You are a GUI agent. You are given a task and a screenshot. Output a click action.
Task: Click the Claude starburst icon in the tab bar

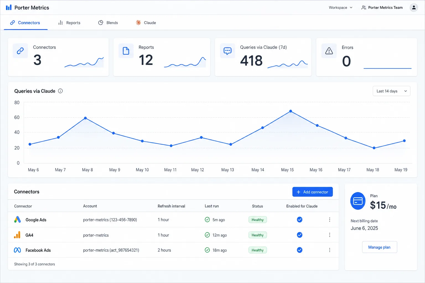[138, 23]
